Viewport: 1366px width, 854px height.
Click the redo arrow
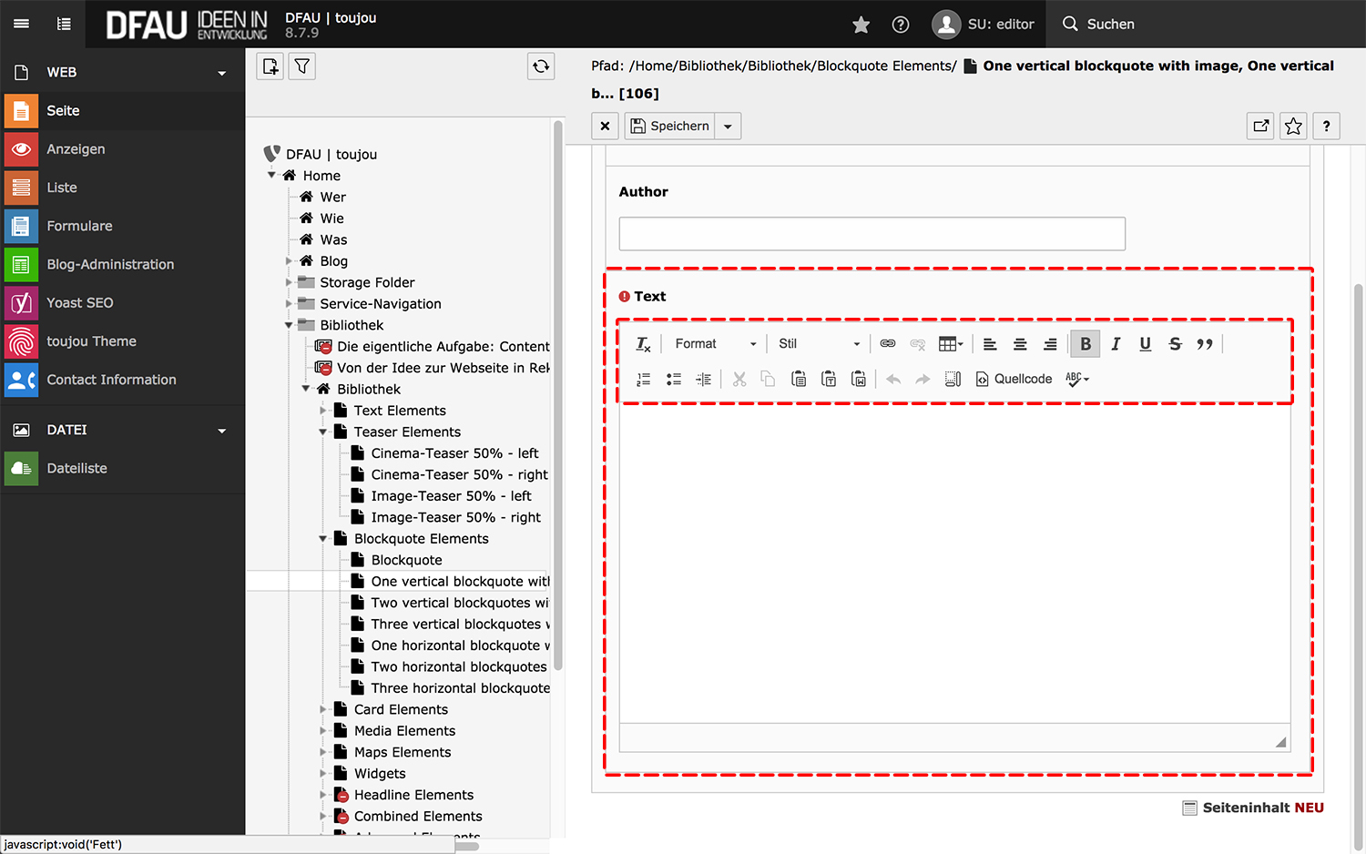pyautogui.click(x=923, y=379)
